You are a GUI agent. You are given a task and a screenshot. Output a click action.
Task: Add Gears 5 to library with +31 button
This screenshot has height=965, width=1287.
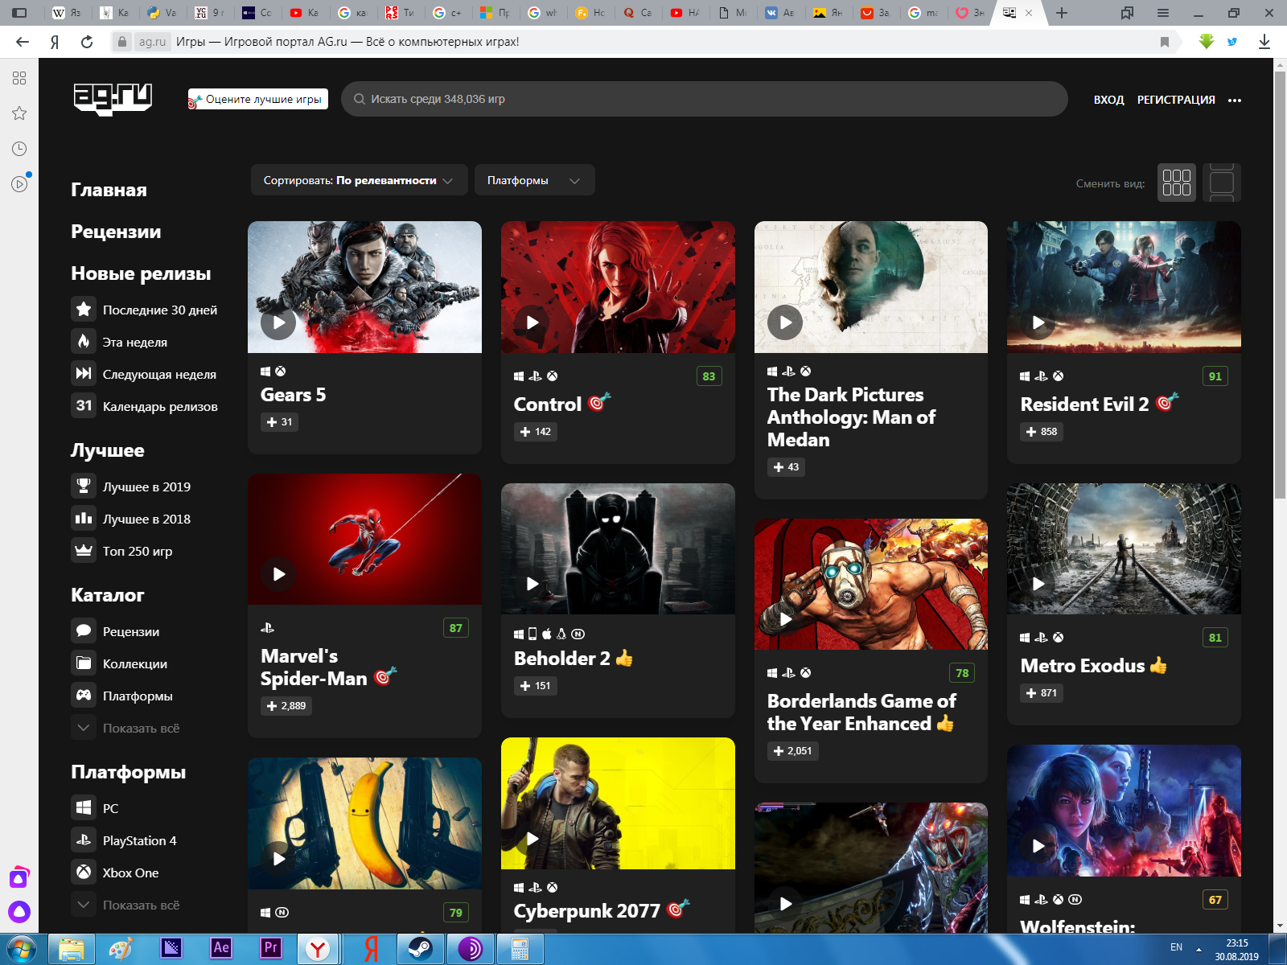tap(279, 422)
